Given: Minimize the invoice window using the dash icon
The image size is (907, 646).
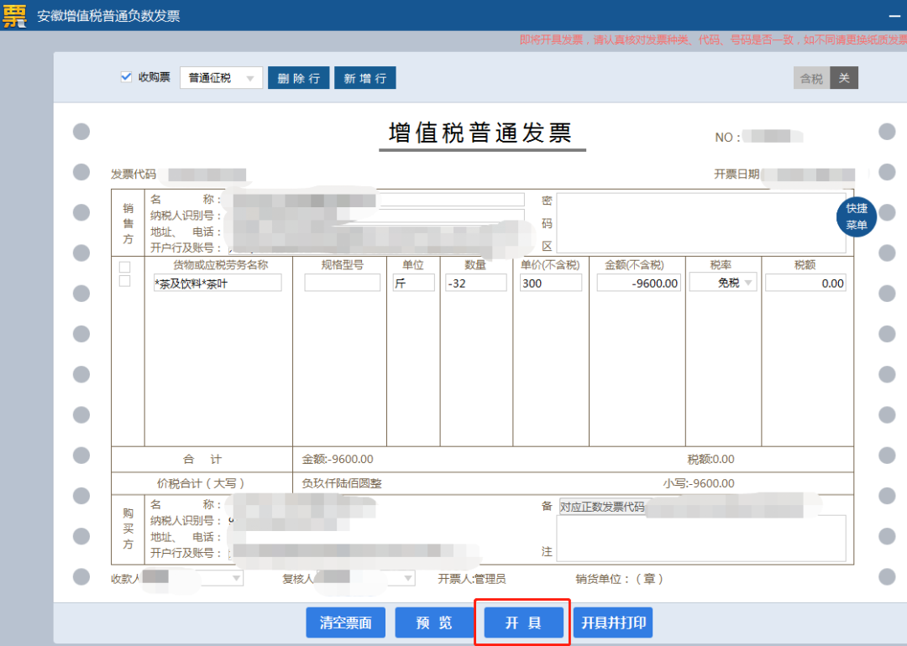Looking at the screenshot, I should pos(894,16).
